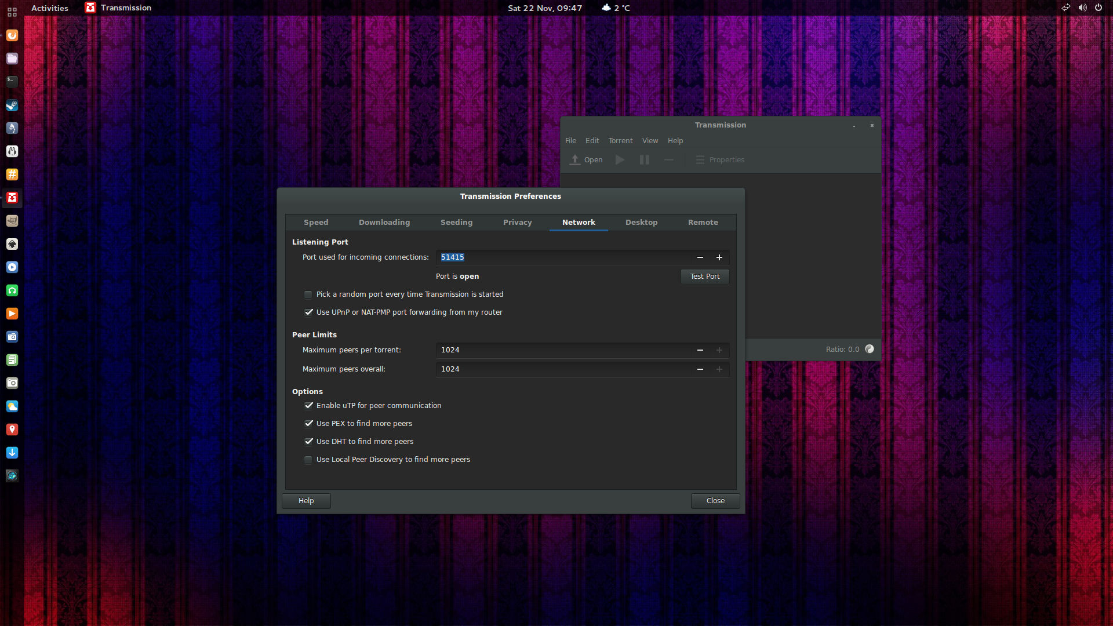Switch to the Privacy tab
The image size is (1113, 626).
pyautogui.click(x=517, y=223)
